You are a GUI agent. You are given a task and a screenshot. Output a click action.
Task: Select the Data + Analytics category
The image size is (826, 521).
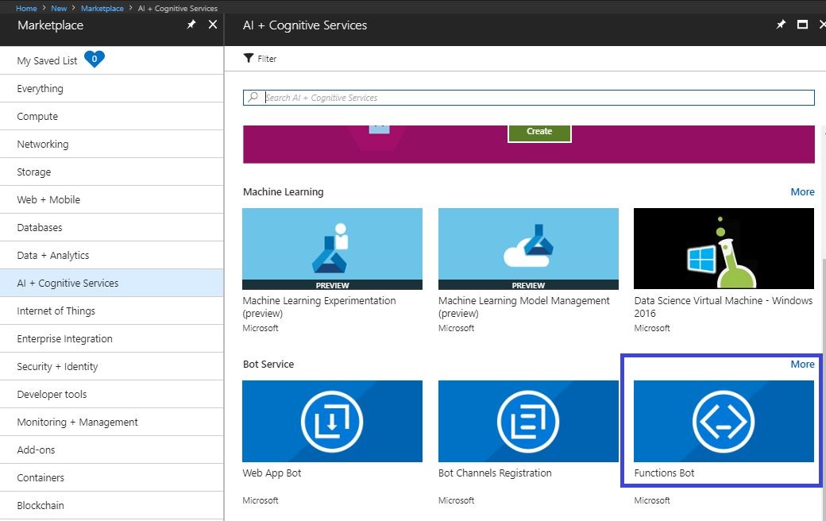coord(112,256)
